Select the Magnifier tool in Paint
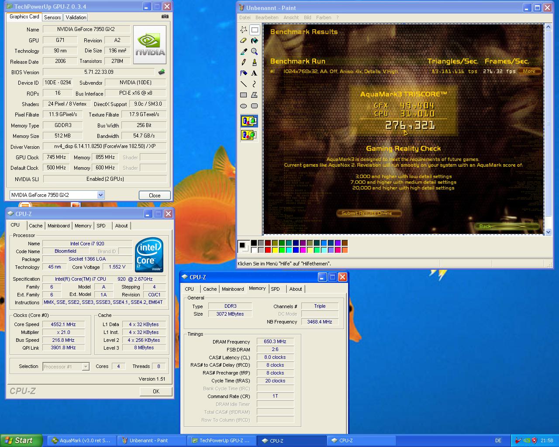The width and height of the screenshot is (559, 447). pos(255,52)
